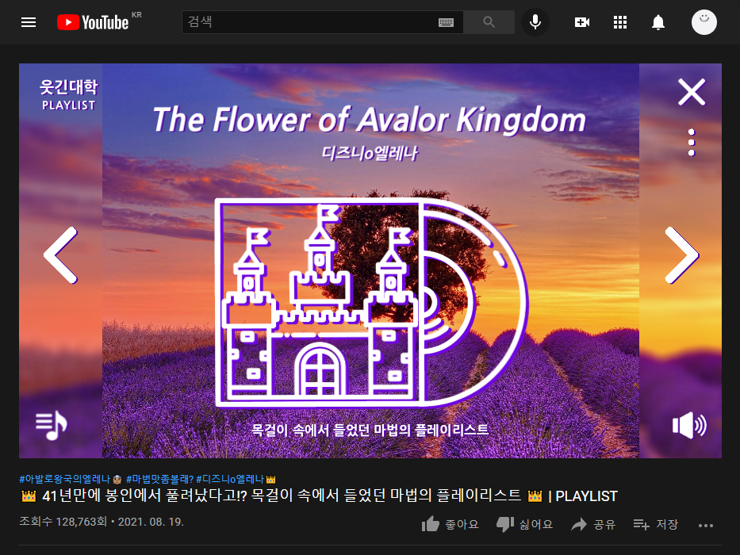Open hashtag #디즈니o엘레나
The image size is (740, 555).
coord(236,479)
